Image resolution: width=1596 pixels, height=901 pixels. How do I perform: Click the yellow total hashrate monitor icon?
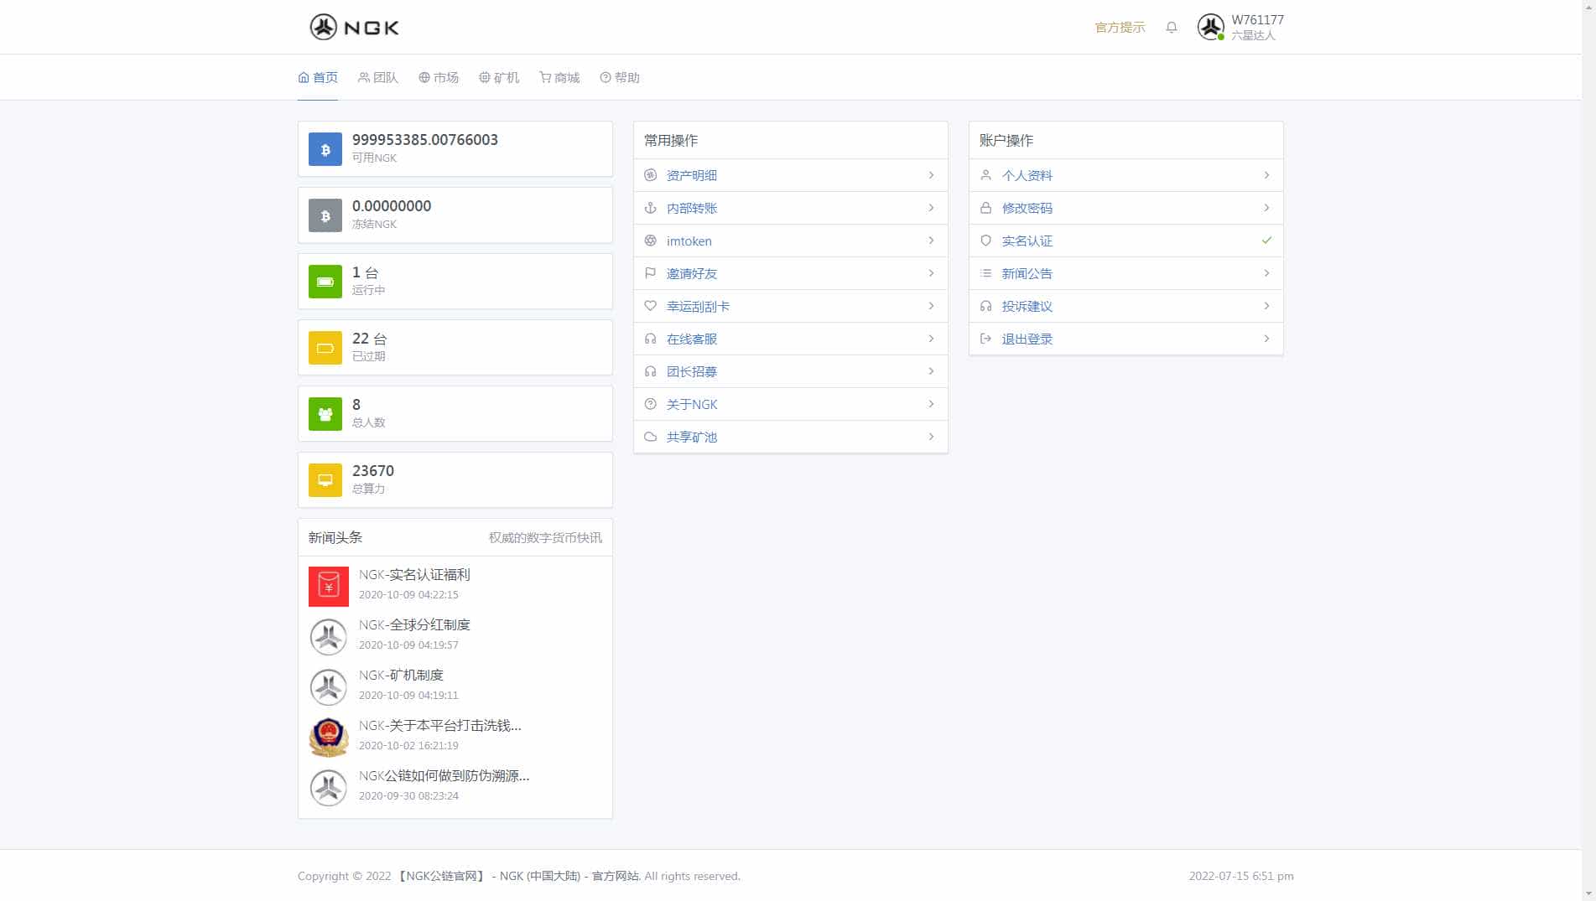point(325,480)
